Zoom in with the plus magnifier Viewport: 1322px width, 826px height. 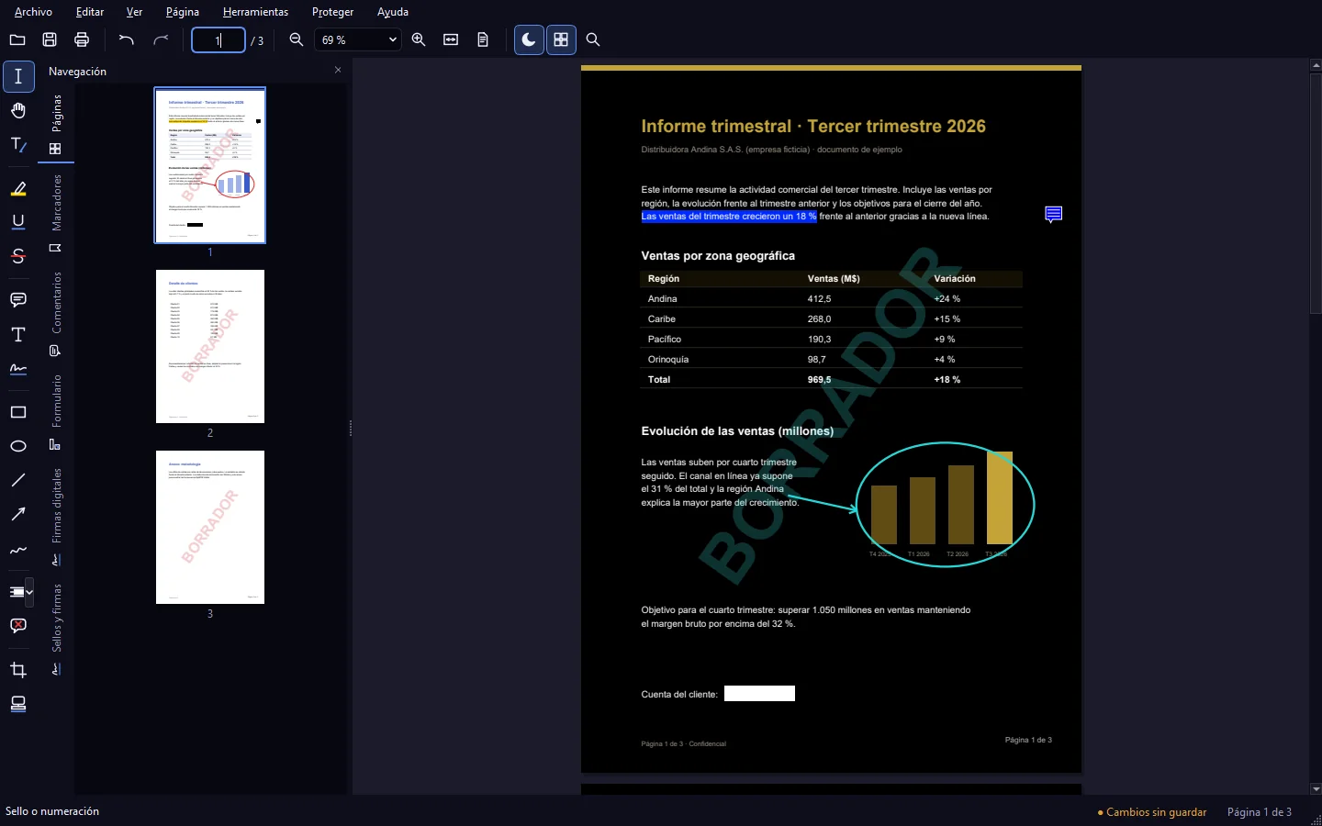pyautogui.click(x=419, y=39)
